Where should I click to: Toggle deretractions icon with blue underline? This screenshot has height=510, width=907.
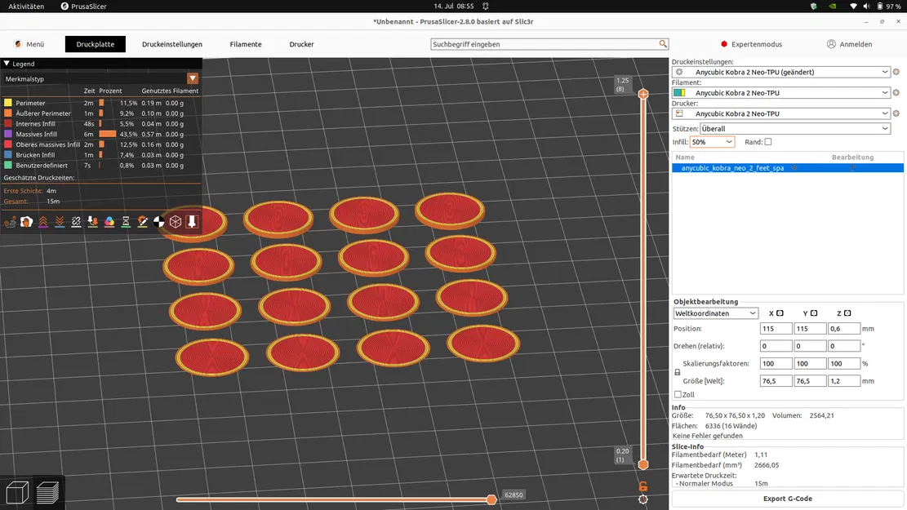(60, 222)
